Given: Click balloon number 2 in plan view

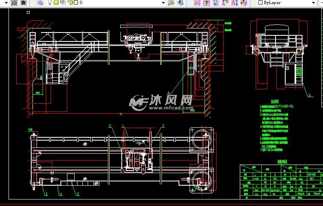Looking at the screenshot, I should [110, 126].
